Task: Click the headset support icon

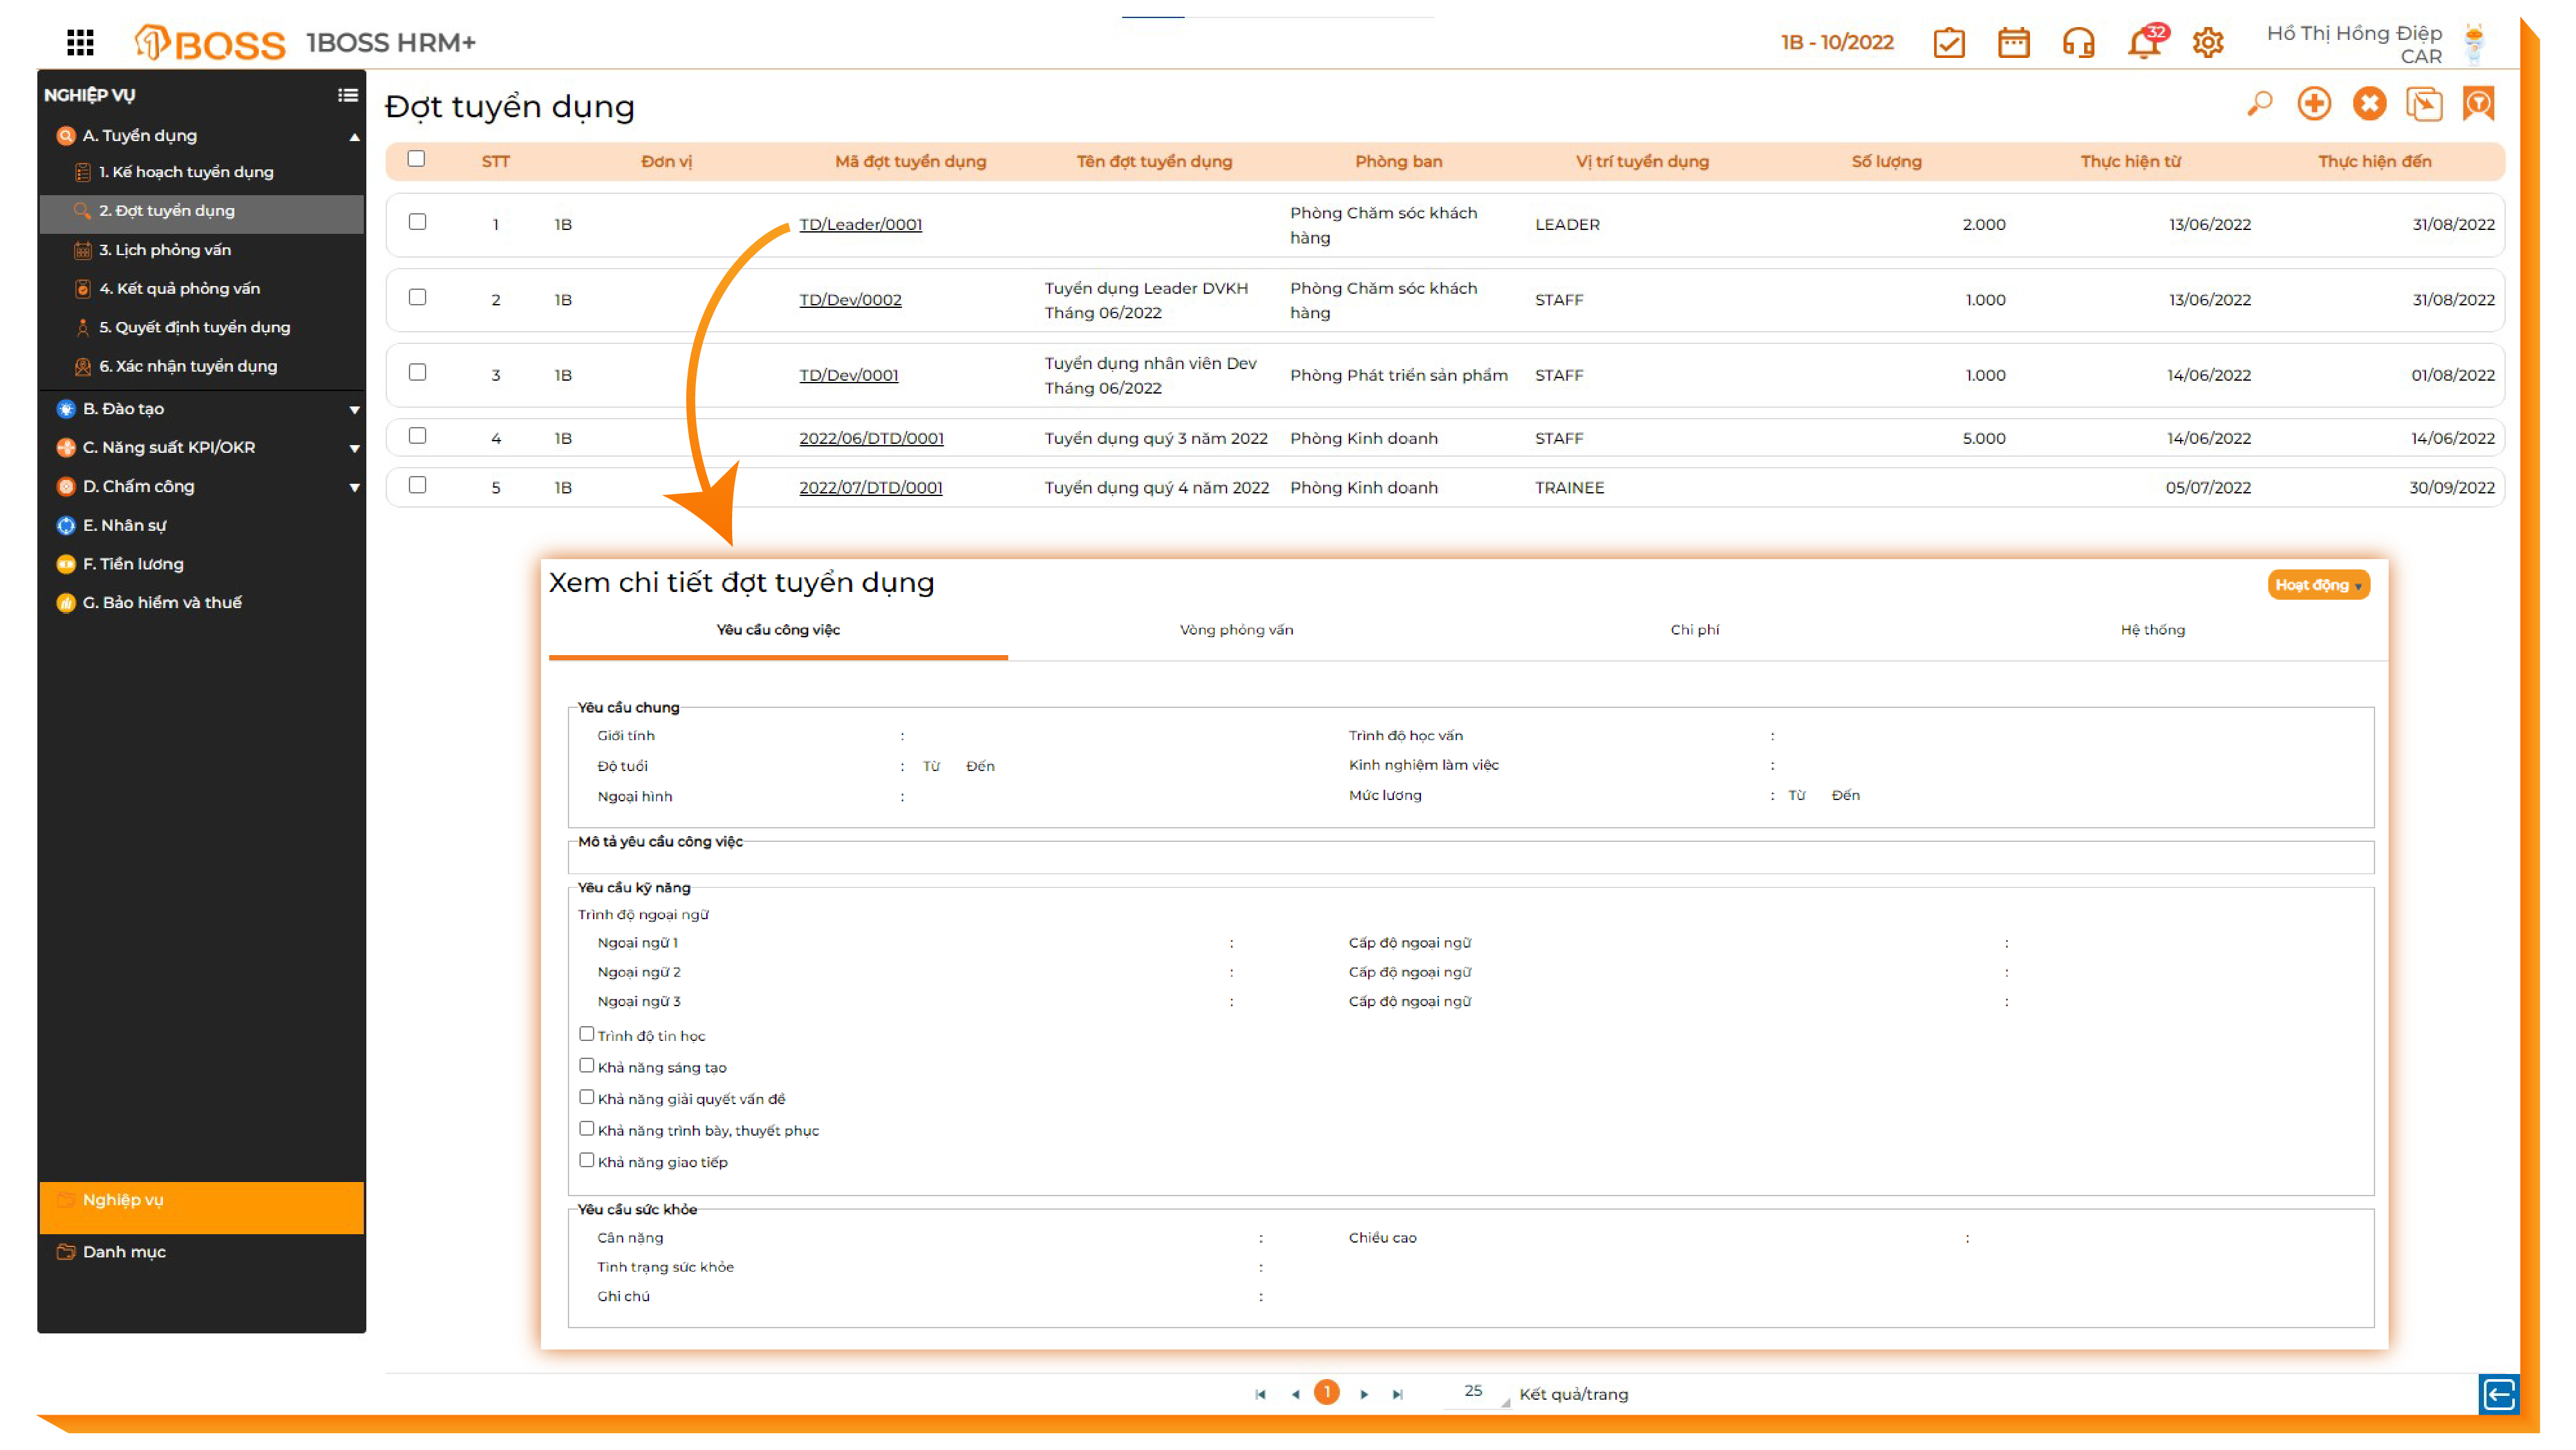Action: tap(2078, 43)
